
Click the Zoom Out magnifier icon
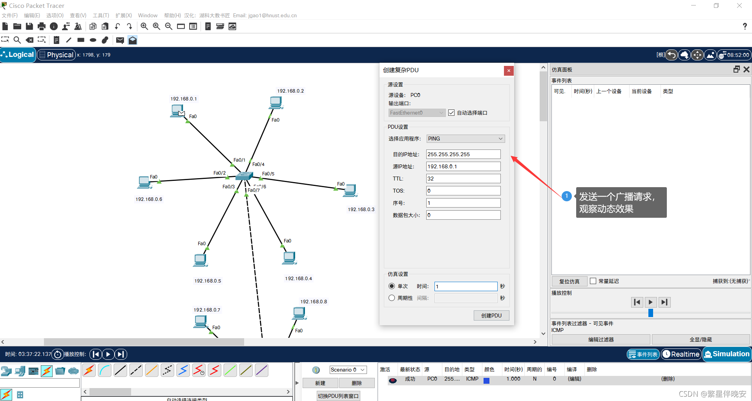(x=169, y=26)
